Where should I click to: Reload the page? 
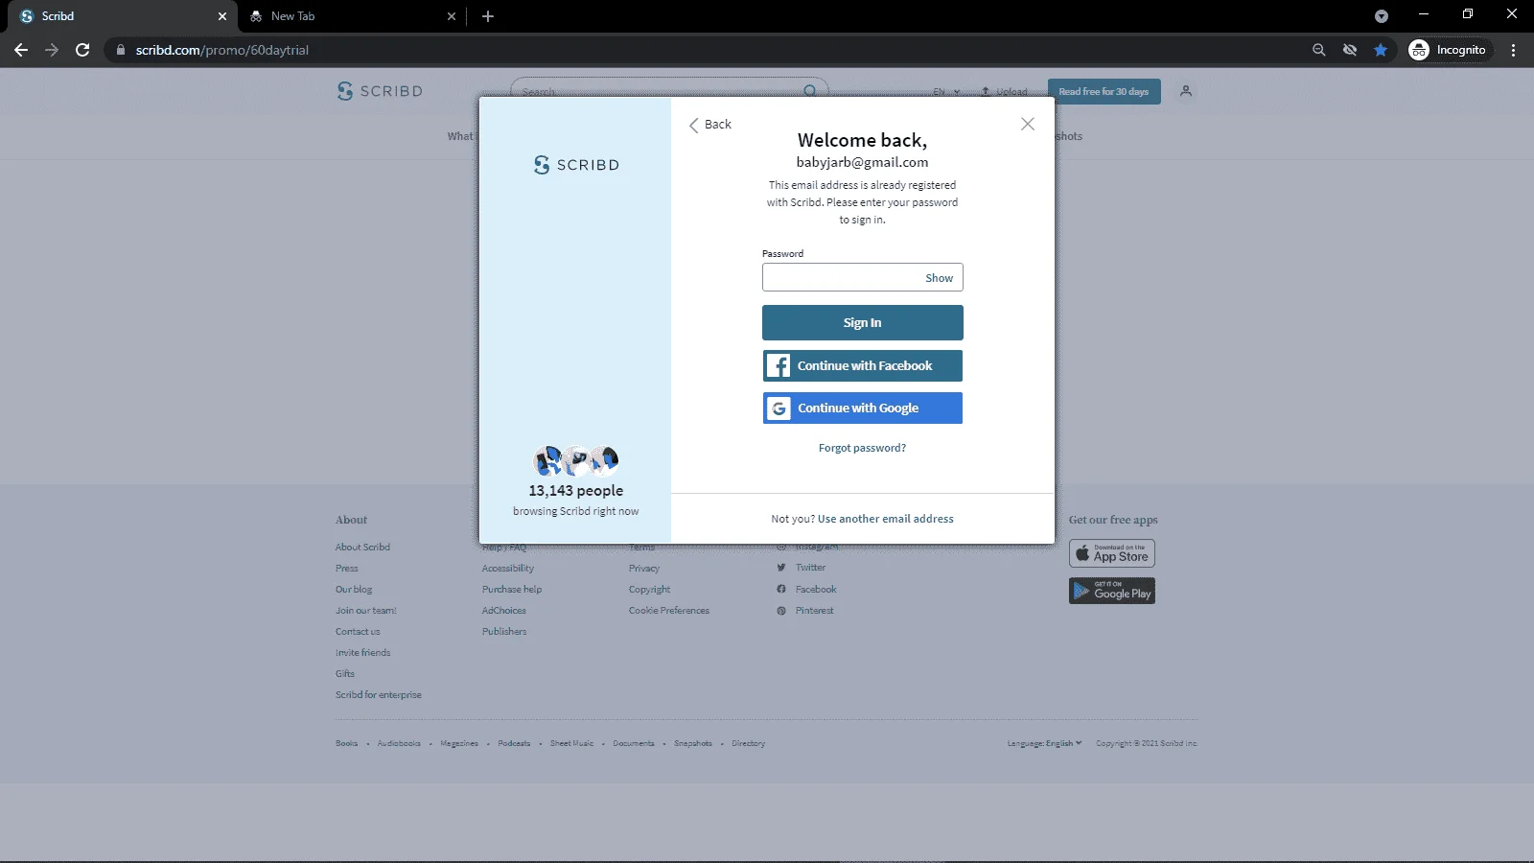(82, 50)
